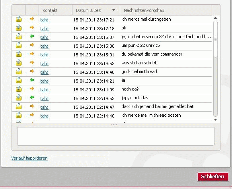
Task: Click the message icon in the 23:15:37 row
Action: click(19, 37)
